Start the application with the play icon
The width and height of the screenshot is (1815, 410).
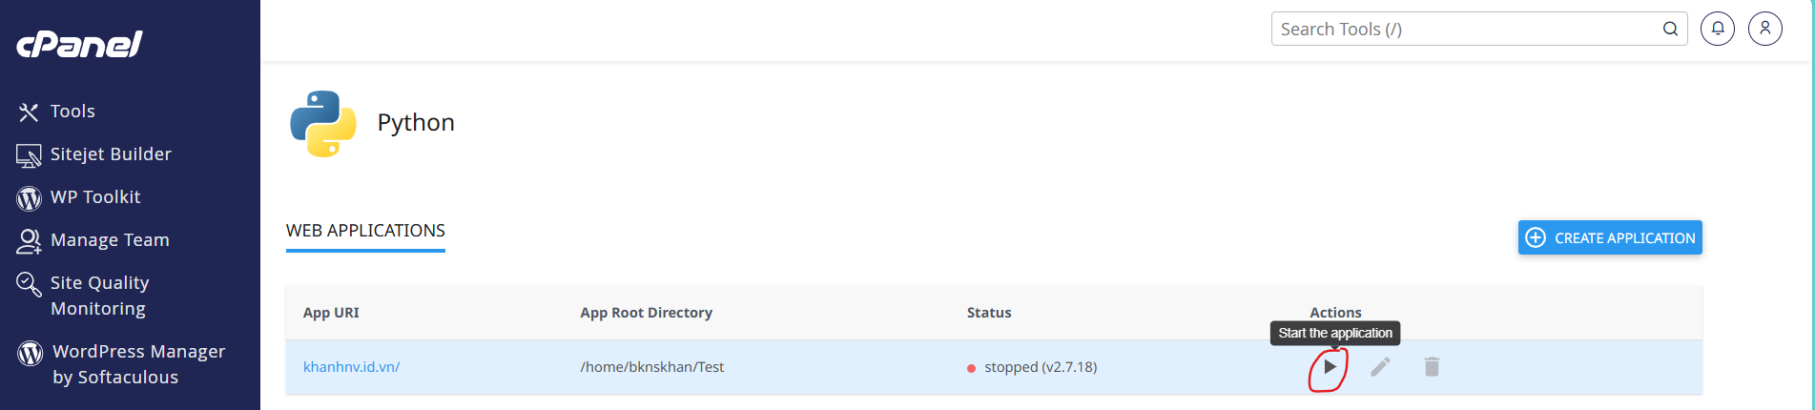pos(1330,367)
